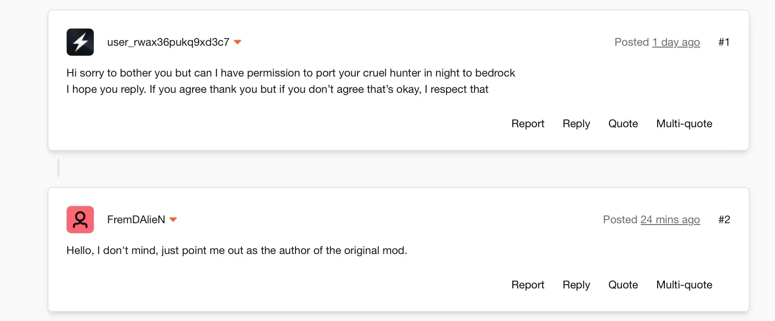Reply to the first post

(x=576, y=124)
